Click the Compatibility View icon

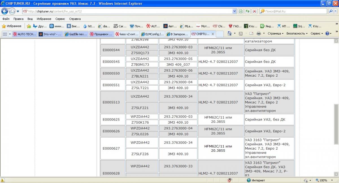tap(241, 11)
